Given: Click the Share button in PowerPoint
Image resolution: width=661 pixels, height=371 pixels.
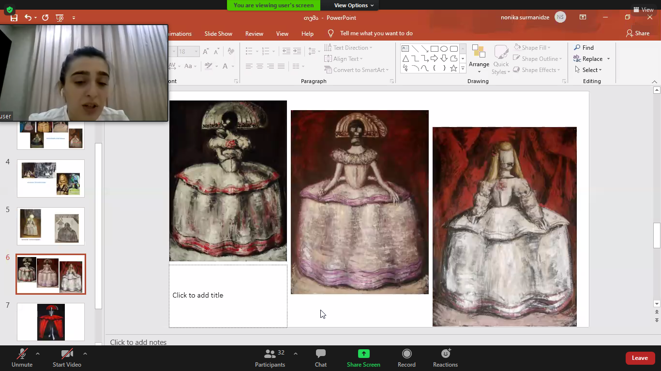Looking at the screenshot, I should pyautogui.click(x=638, y=33).
